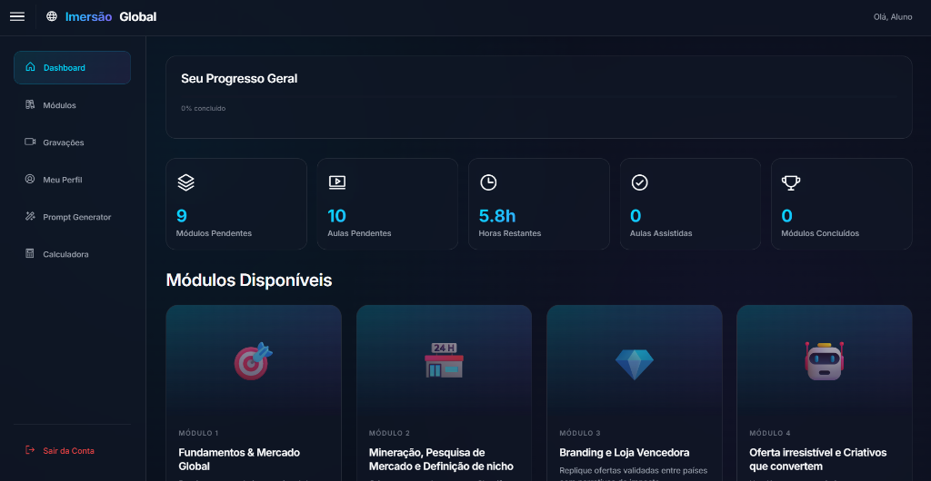Click the checkmark icon for Aulas Assistidas

639,182
